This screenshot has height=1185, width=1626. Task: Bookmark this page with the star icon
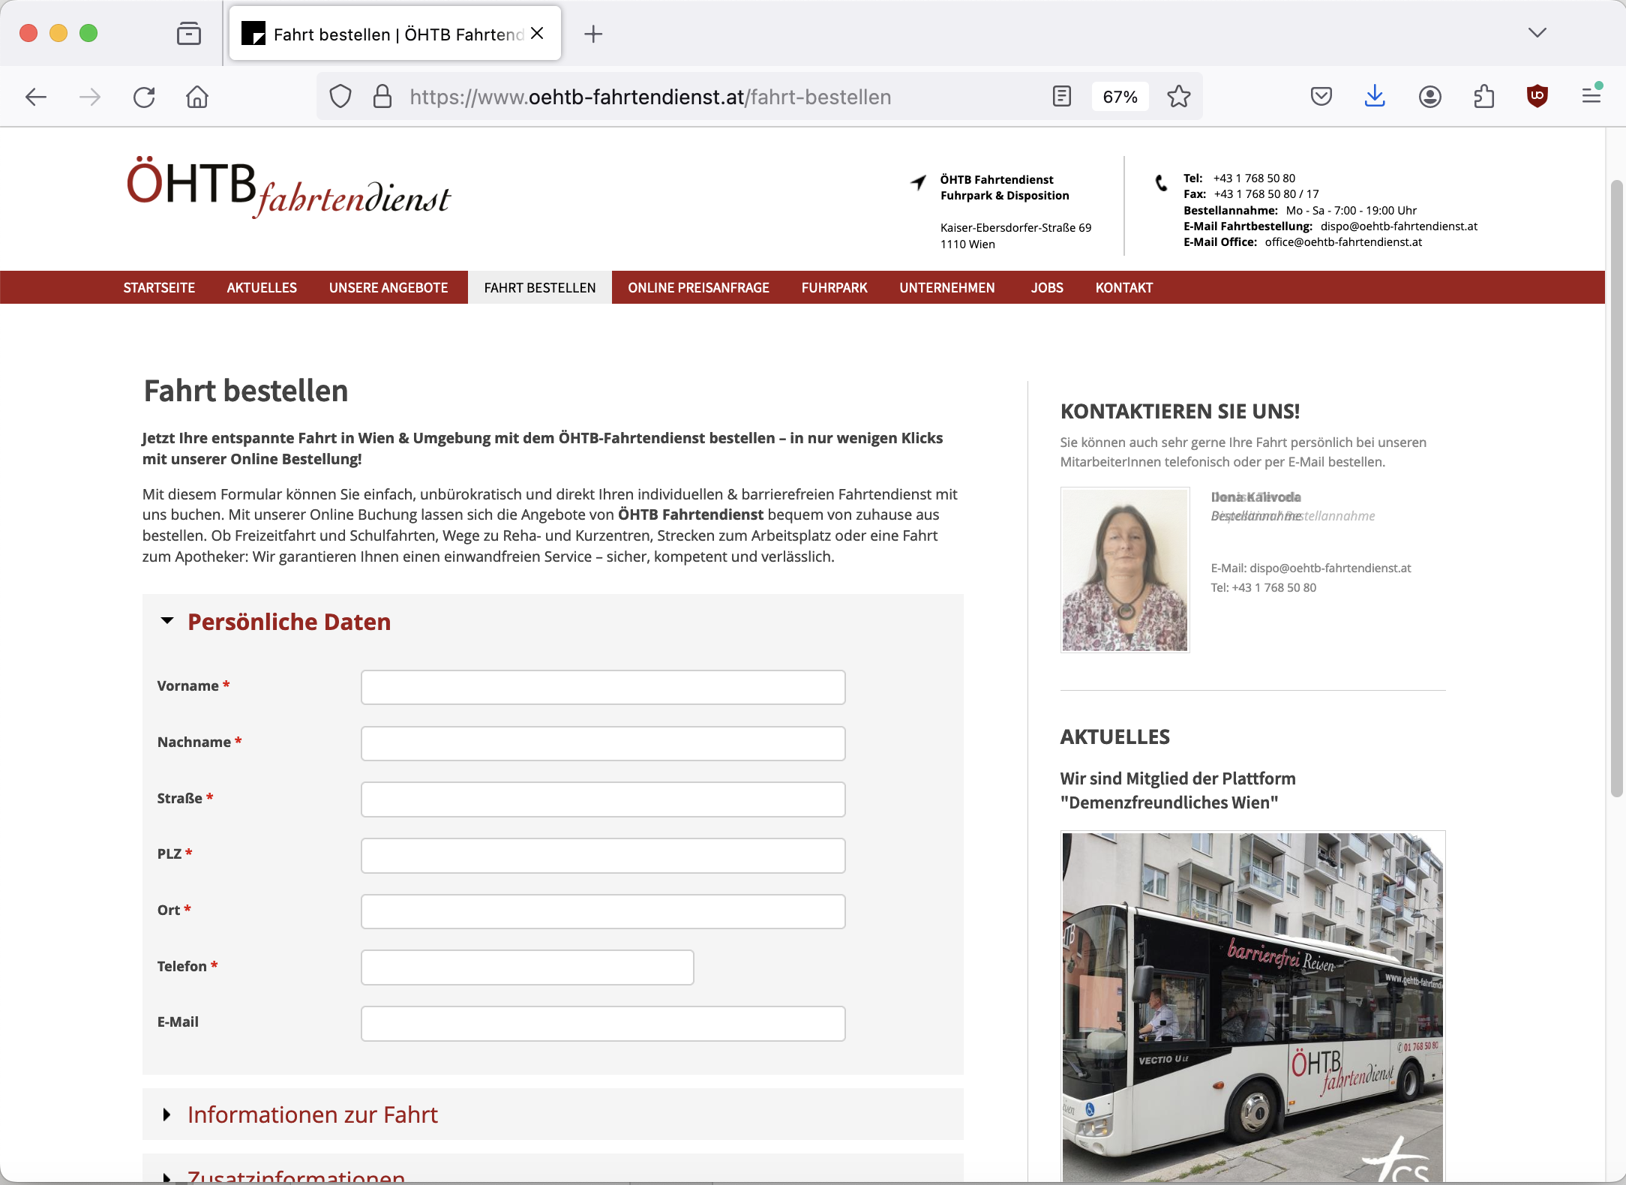(x=1178, y=97)
